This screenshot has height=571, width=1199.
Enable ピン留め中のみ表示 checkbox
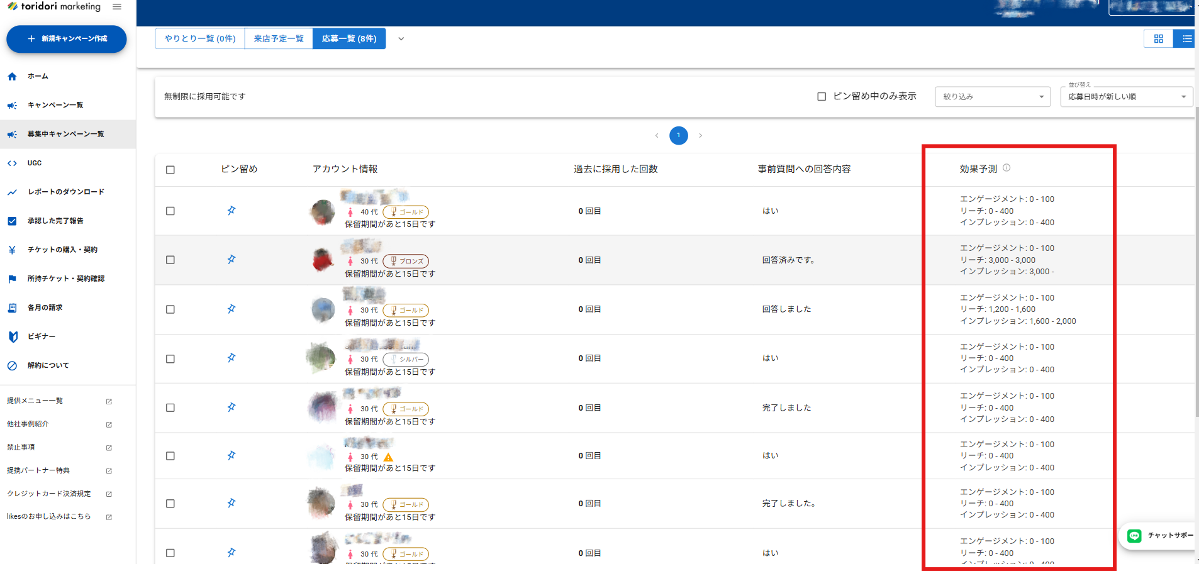[x=822, y=97]
